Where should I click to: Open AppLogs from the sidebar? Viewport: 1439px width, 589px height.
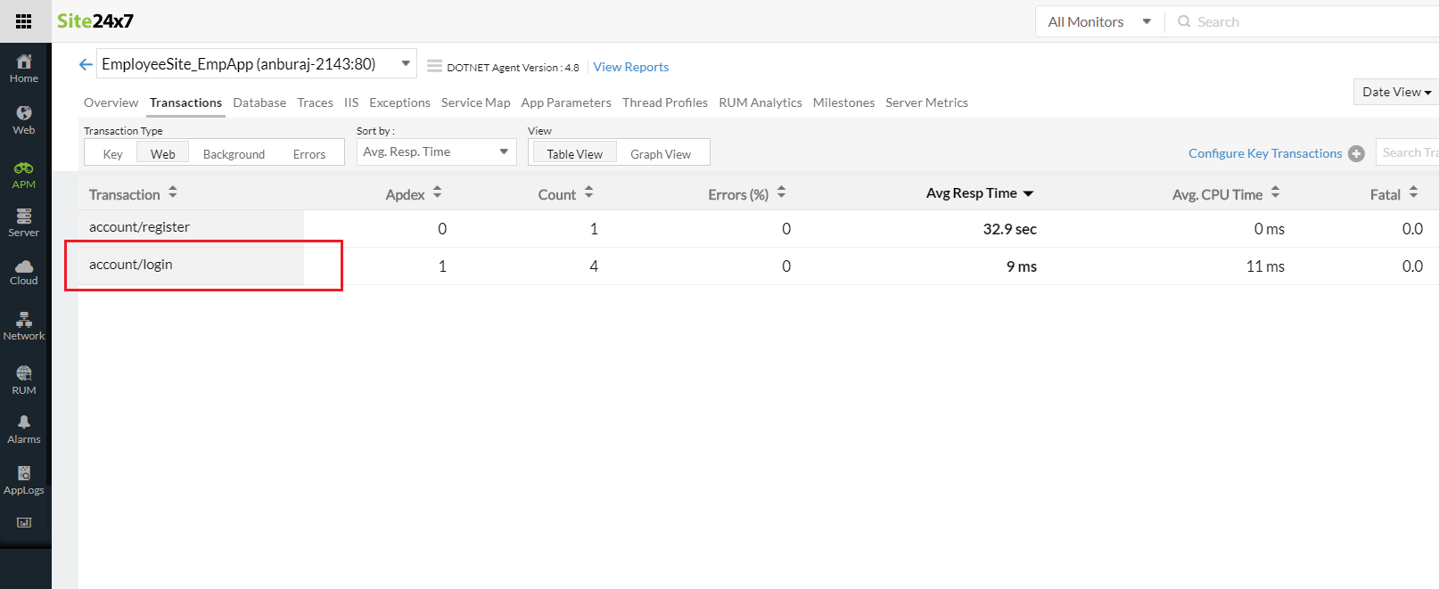point(24,479)
